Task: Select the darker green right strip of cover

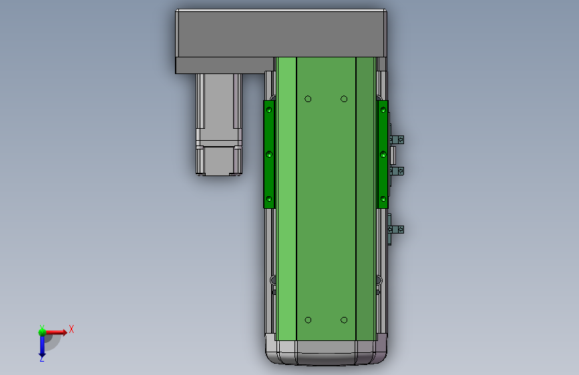Action: tap(365, 199)
